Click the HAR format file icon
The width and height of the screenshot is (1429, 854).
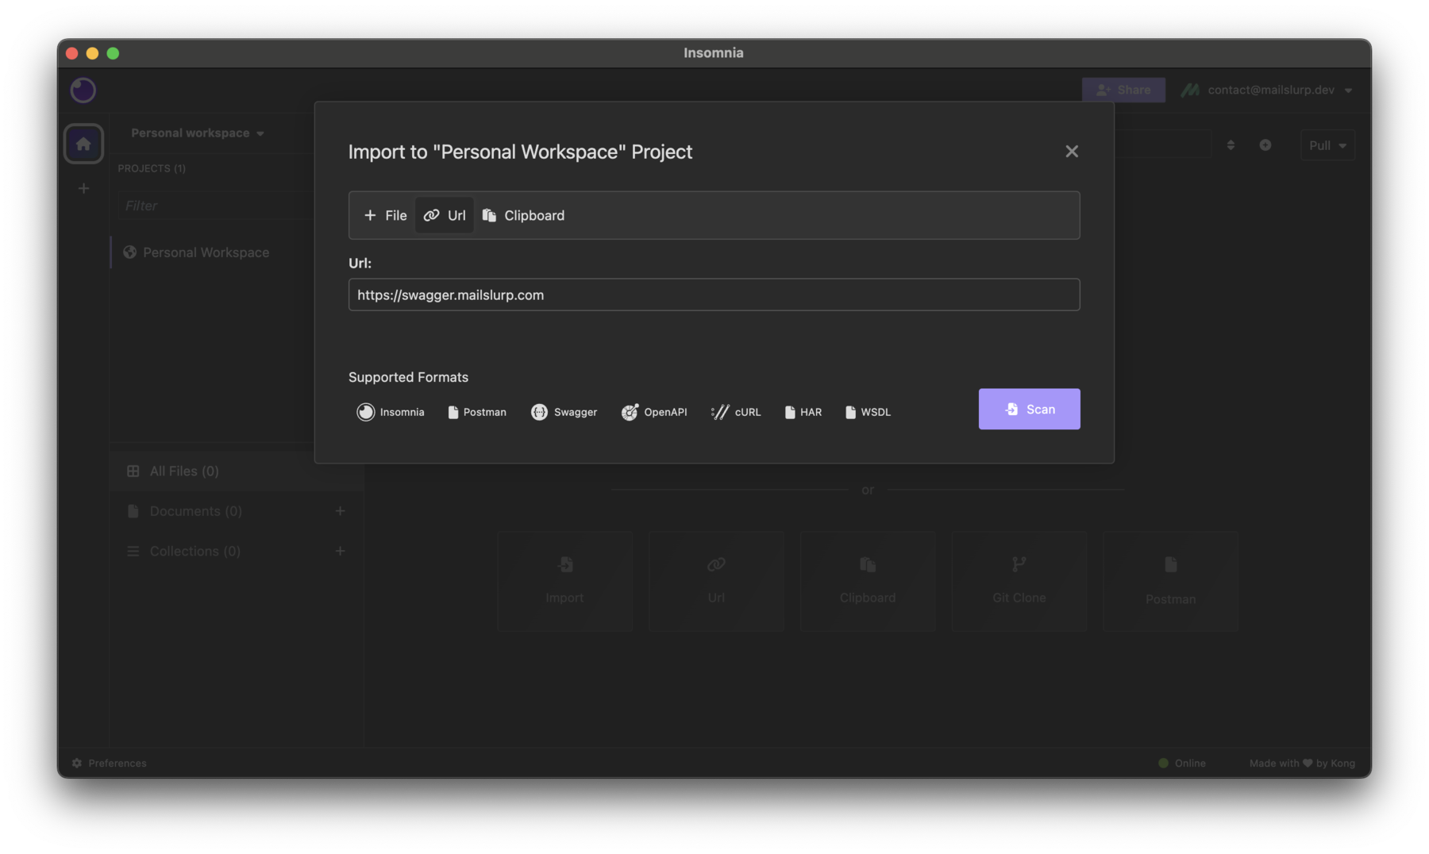point(790,412)
